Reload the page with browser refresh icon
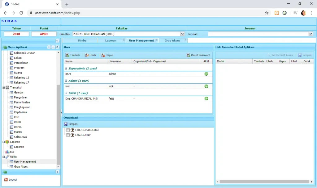 21,13
